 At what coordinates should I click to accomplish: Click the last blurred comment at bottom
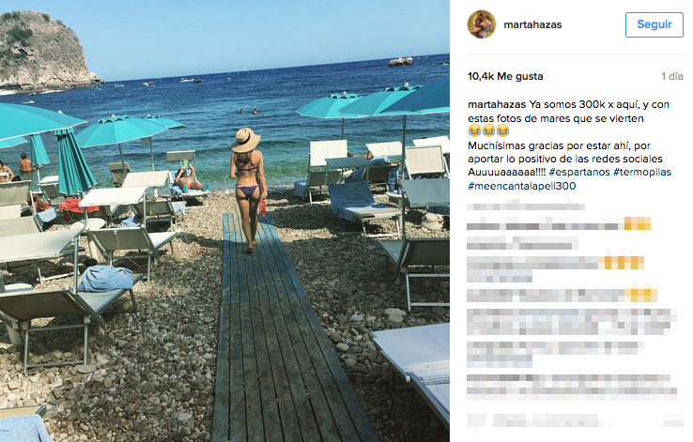pyautogui.click(x=575, y=419)
